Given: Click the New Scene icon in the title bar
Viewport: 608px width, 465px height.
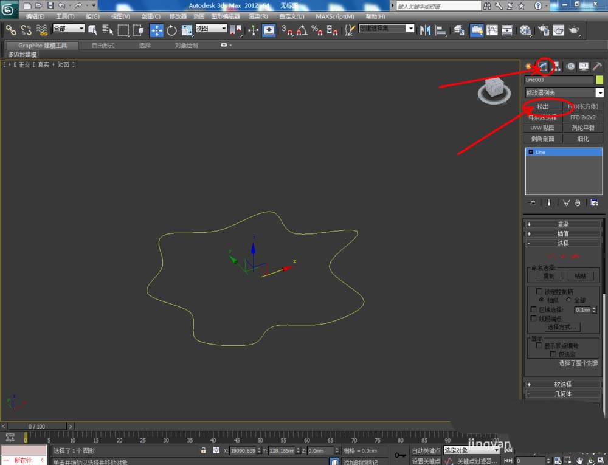Looking at the screenshot, I should coord(27,5).
